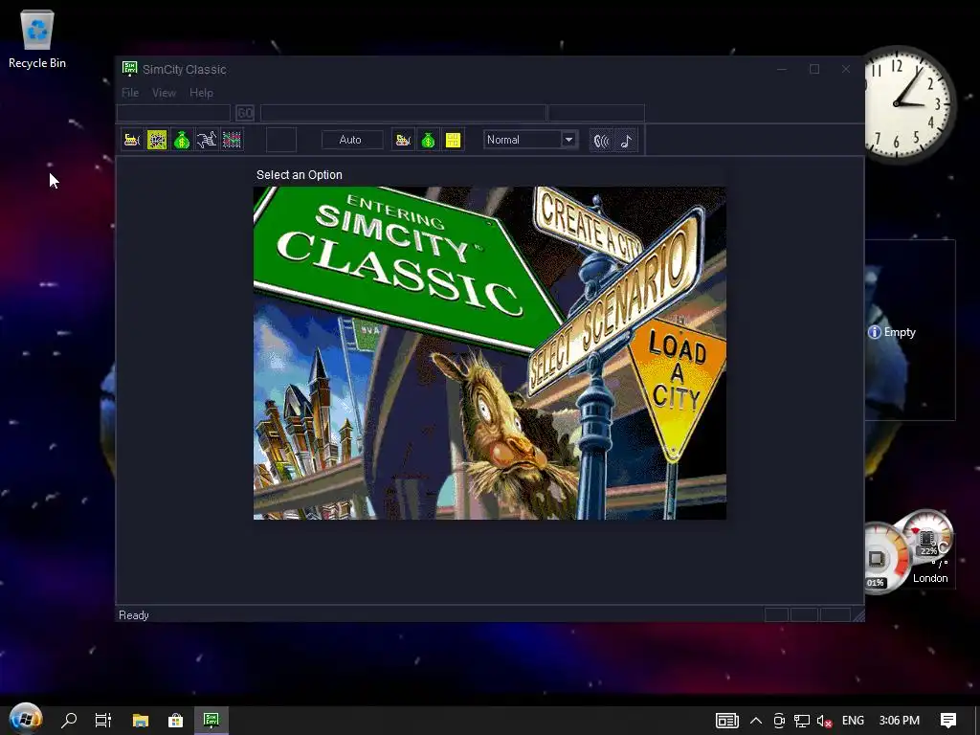Open Microsoft Store from the taskbar
Viewport: 980px width, 735px height.
pyautogui.click(x=176, y=721)
